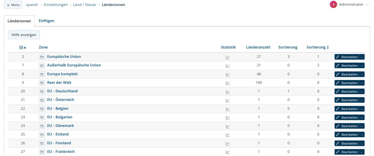Viewport: 374px width, 156px height.
Task: Open folder icon for Europa komplett
Action: tap(42, 74)
